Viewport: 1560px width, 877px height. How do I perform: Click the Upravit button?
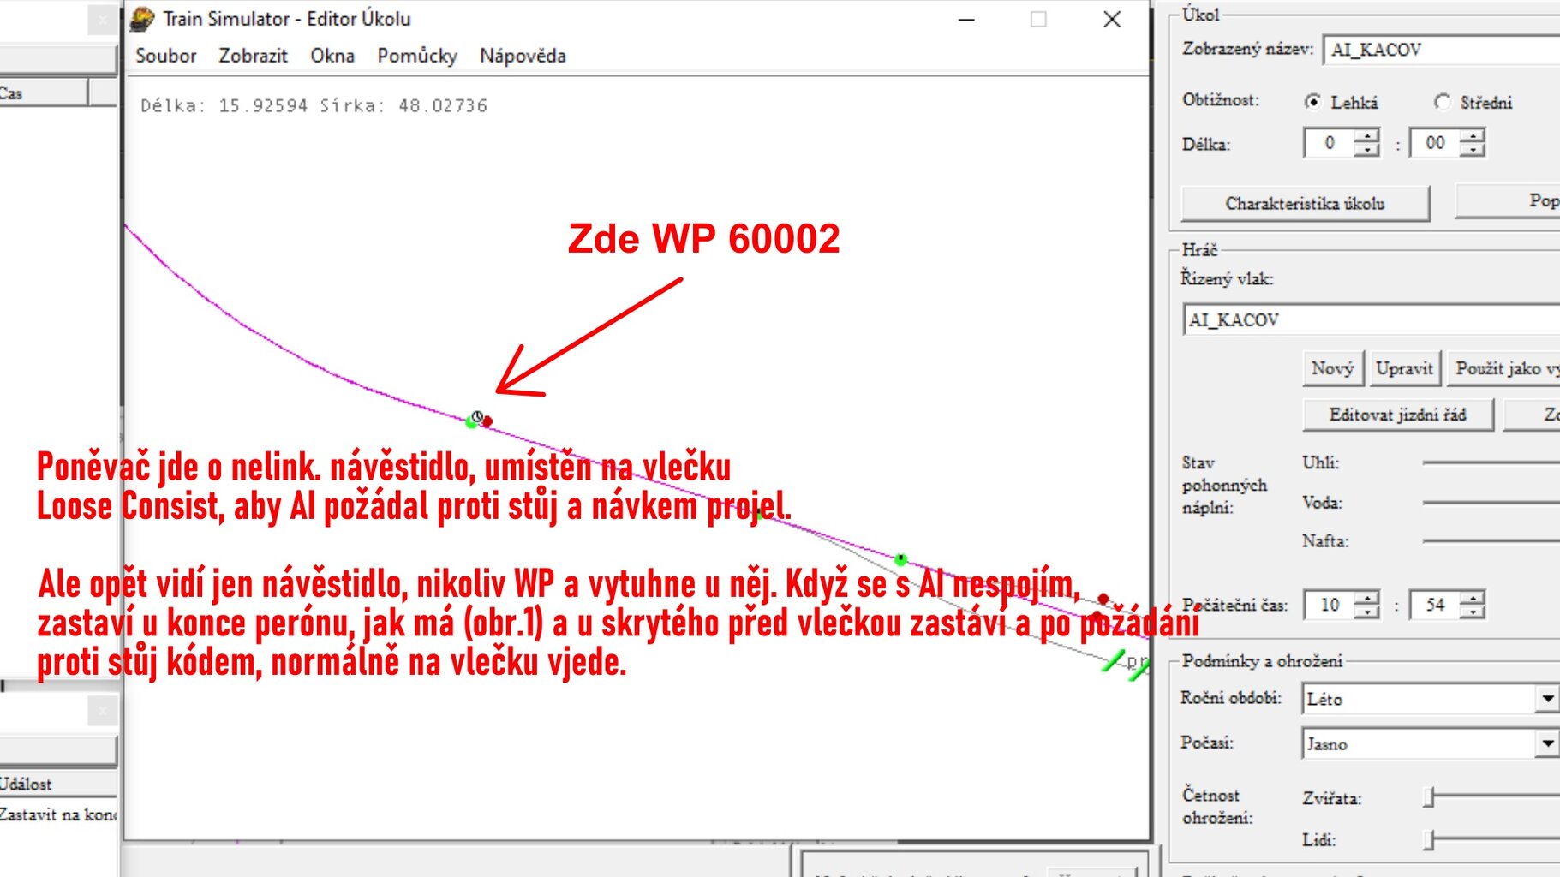[x=1404, y=368]
